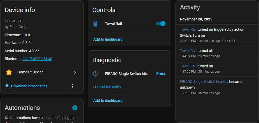Add Diagnostic card to dashboard
Image resolution: width=259 pixels, height=123 pixels.
tap(108, 100)
